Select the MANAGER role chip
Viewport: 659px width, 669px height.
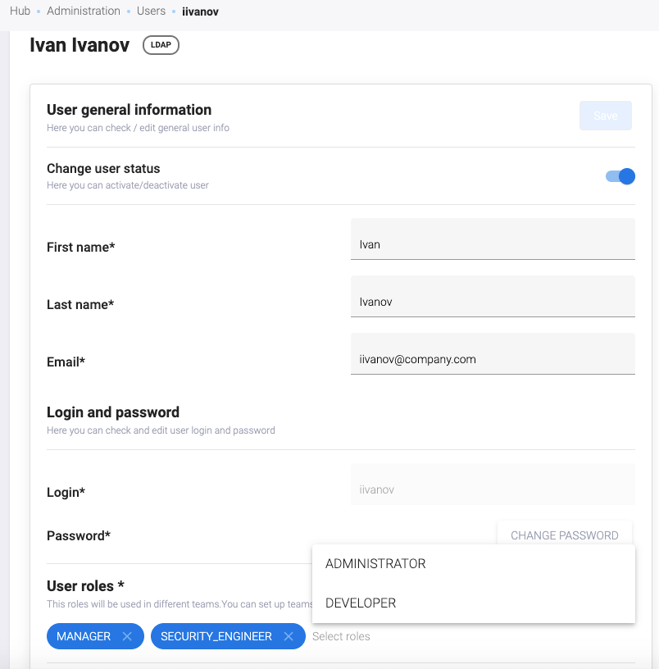point(84,636)
